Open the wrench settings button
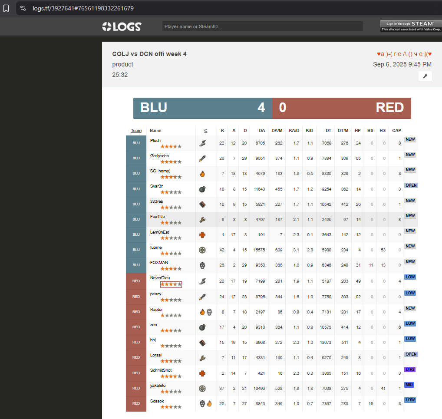442x419 pixels. click(x=425, y=76)
